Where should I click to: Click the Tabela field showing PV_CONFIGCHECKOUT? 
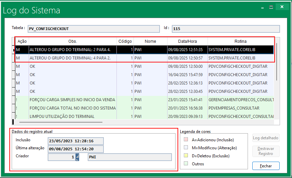tap(93, 29)
